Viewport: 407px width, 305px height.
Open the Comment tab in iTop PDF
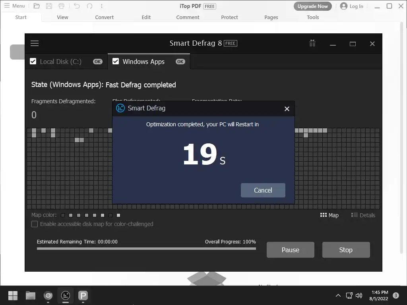[x=188, y=17]
